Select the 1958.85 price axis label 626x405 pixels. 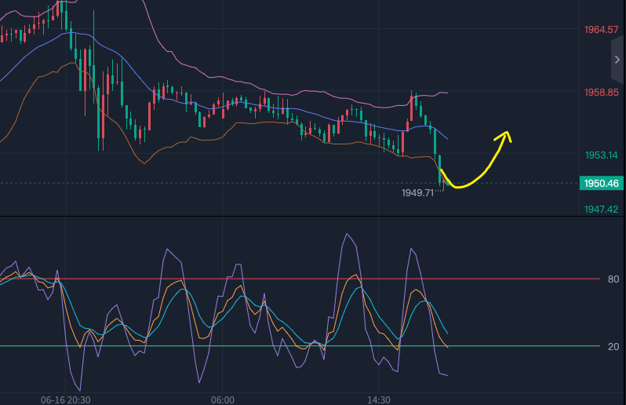602,93
